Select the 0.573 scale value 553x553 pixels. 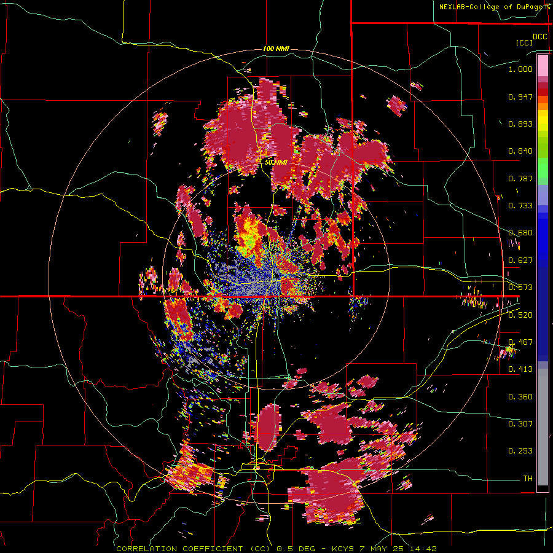pyautogui.click(x=520, y=288)
